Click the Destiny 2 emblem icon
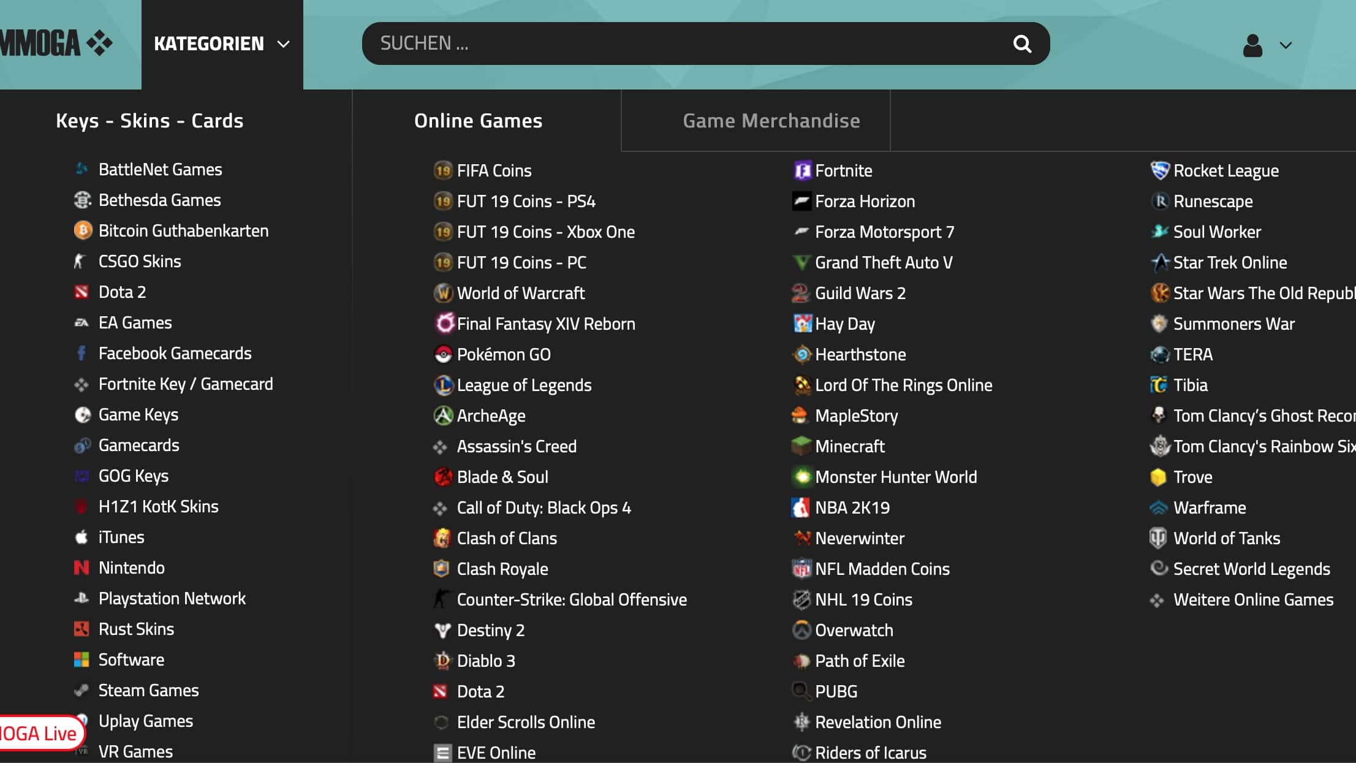This screenshot has width=1356, height=763. 442,630
